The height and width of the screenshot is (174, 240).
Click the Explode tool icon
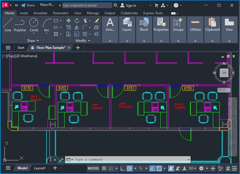[97, 27]
